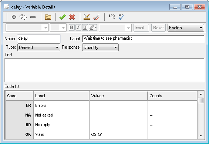This screenshot has height=144, width=209.
Task: Run the ABC spell check icon
Action: [x=121, y=17]
